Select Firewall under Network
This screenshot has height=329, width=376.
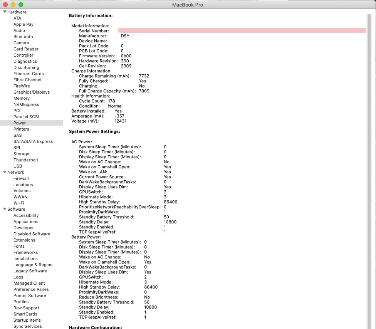[21, 178]
